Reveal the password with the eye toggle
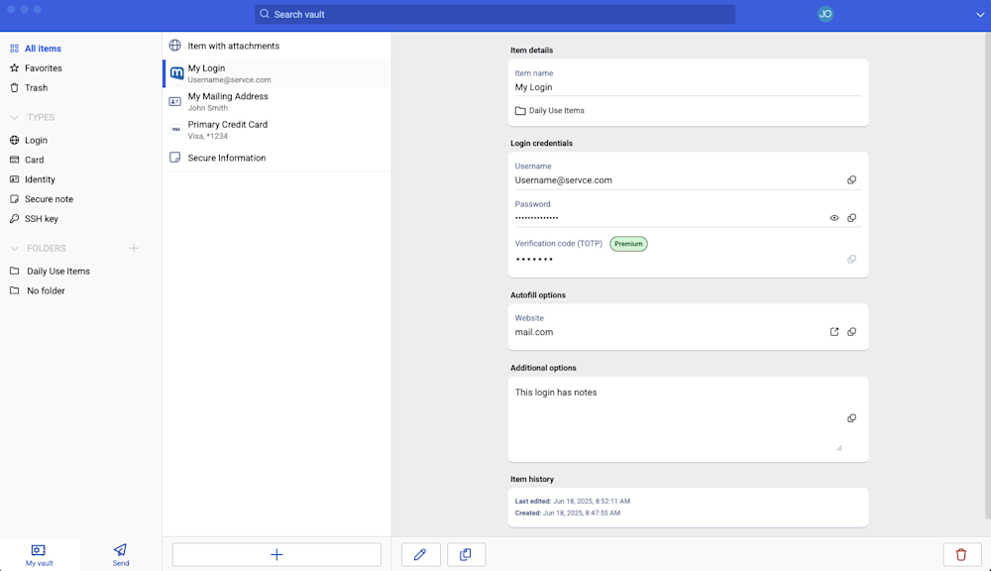991x571 pixels. pos(833,217)
